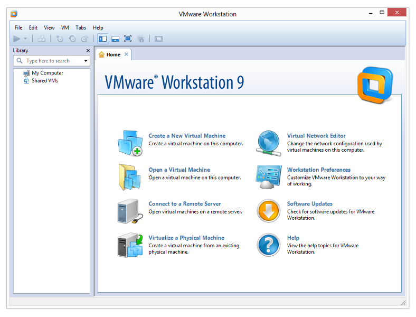
Task: Open the VM menu
Action: [65, 27]
